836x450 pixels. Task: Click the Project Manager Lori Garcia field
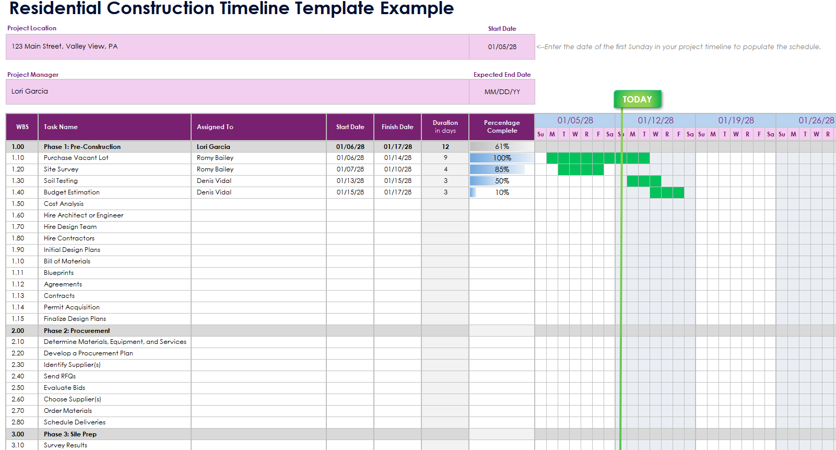tap(238, 91)
